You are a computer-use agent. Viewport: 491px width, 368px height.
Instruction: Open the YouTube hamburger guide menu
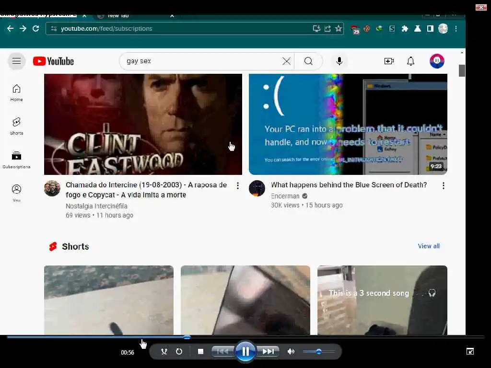(17, 61)
